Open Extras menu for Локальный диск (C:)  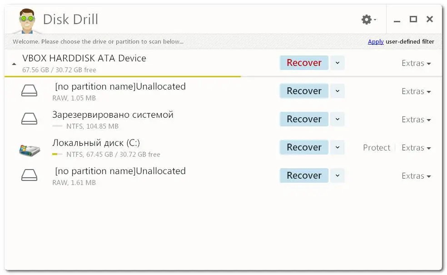pyautogui.click(x=416, y=147)
